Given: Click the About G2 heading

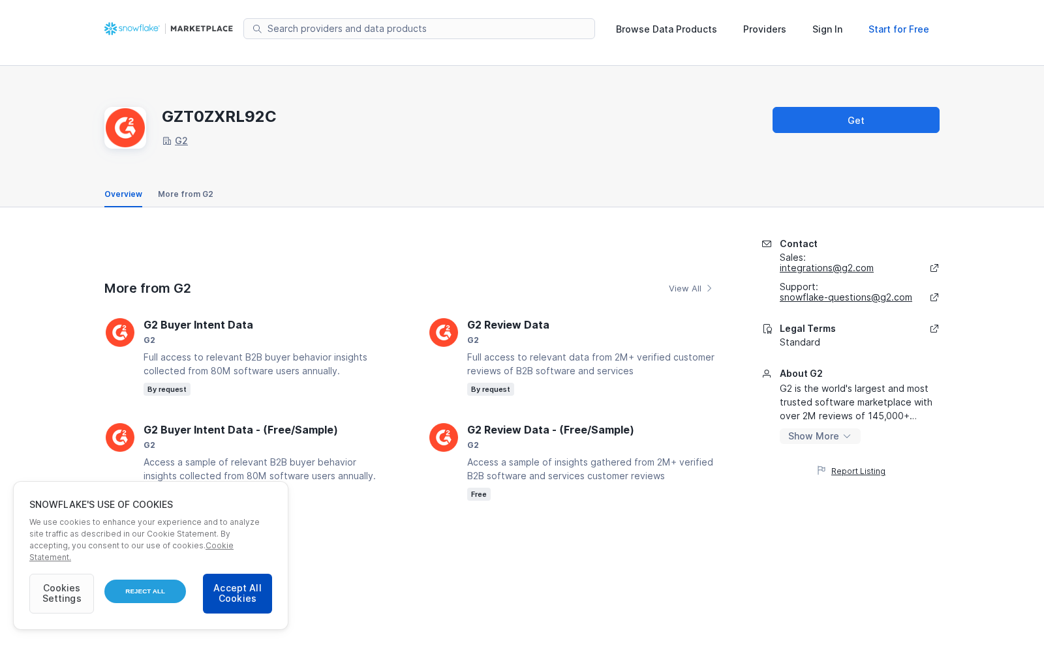Looking at the screenshot, I should click(801, 374).
